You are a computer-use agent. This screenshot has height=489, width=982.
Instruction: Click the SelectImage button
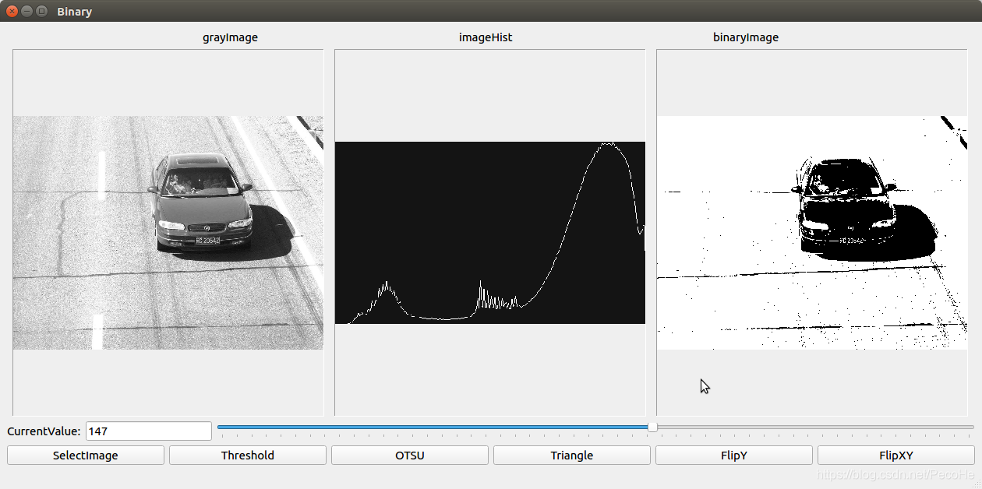click(x=86, y=456)
